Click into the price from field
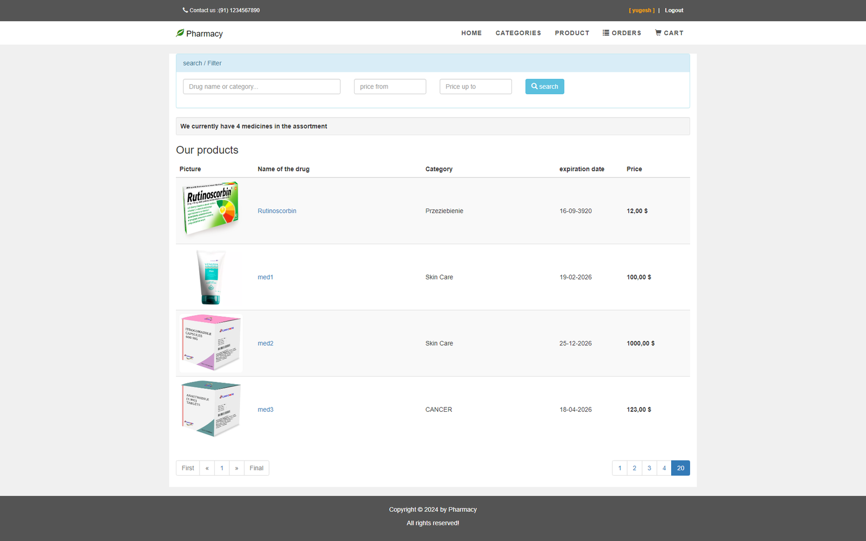866x541 pixels. [390, 86]
